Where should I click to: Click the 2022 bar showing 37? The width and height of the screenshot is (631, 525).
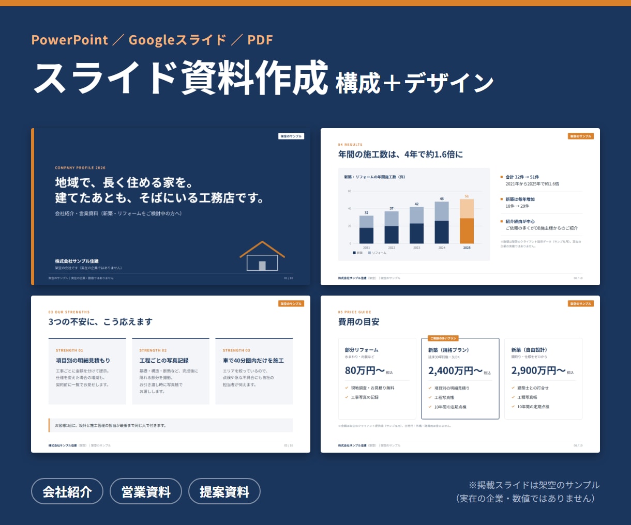(x=392, y=227)
